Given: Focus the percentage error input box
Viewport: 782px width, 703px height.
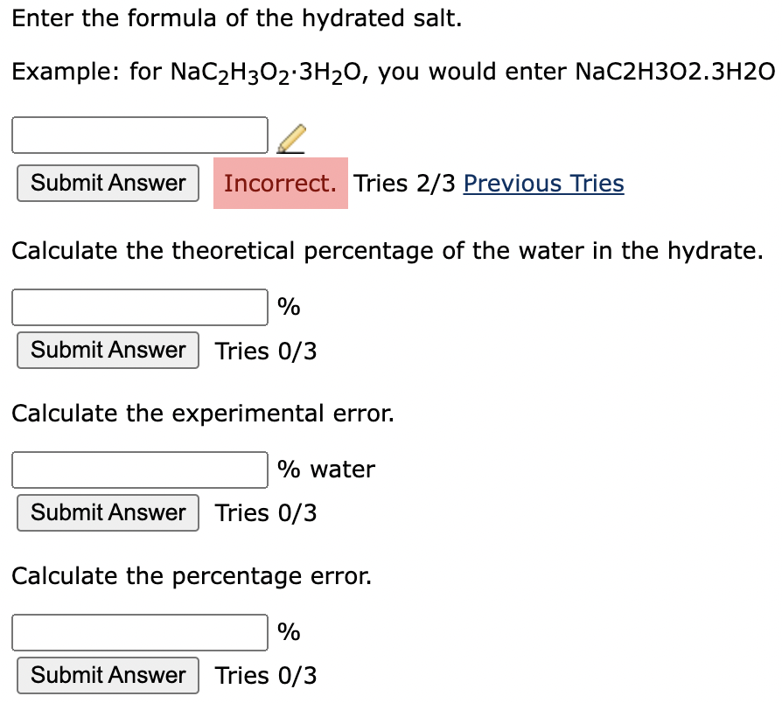Looking at the screenshot, I should point(140,632).
